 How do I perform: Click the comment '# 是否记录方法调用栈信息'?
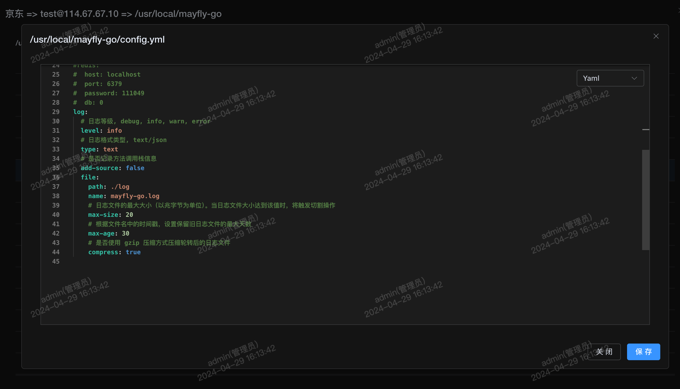pyautogui.click(x=119, y=158)
